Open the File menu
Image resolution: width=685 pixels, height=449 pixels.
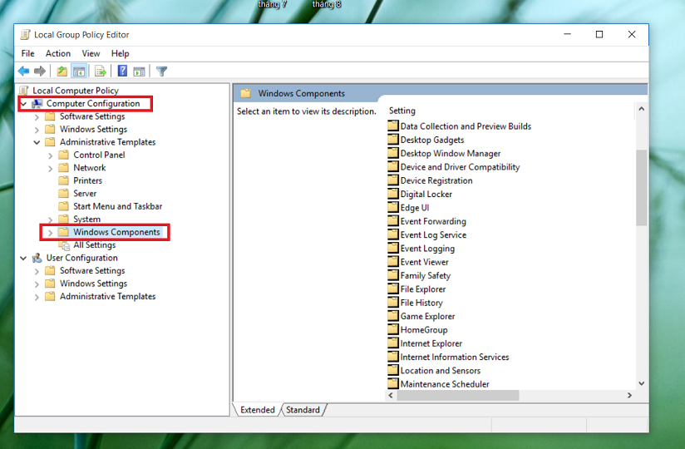point(27,53)
